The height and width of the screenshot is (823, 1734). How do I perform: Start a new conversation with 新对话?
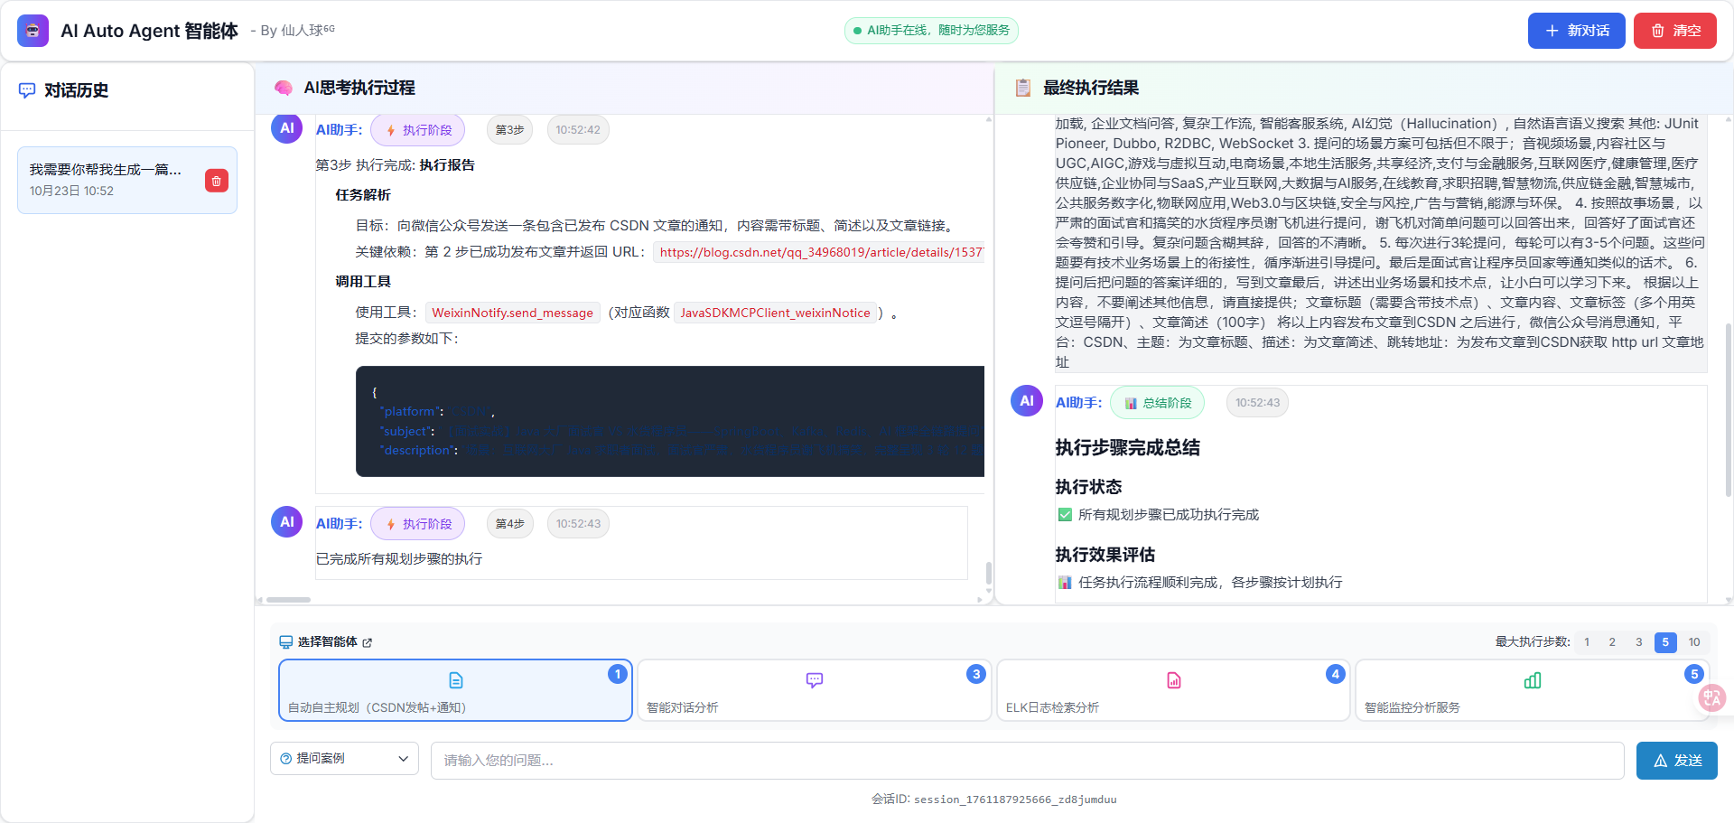tap(1576, 31)
